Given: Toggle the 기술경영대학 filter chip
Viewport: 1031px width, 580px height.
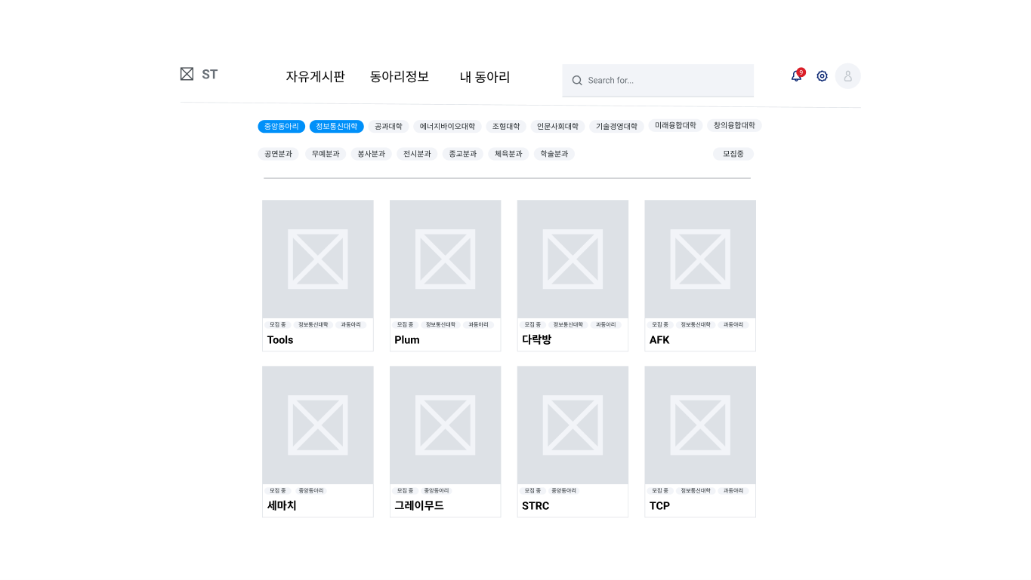Looking at the screenshot, I should (x=616, y=127).
